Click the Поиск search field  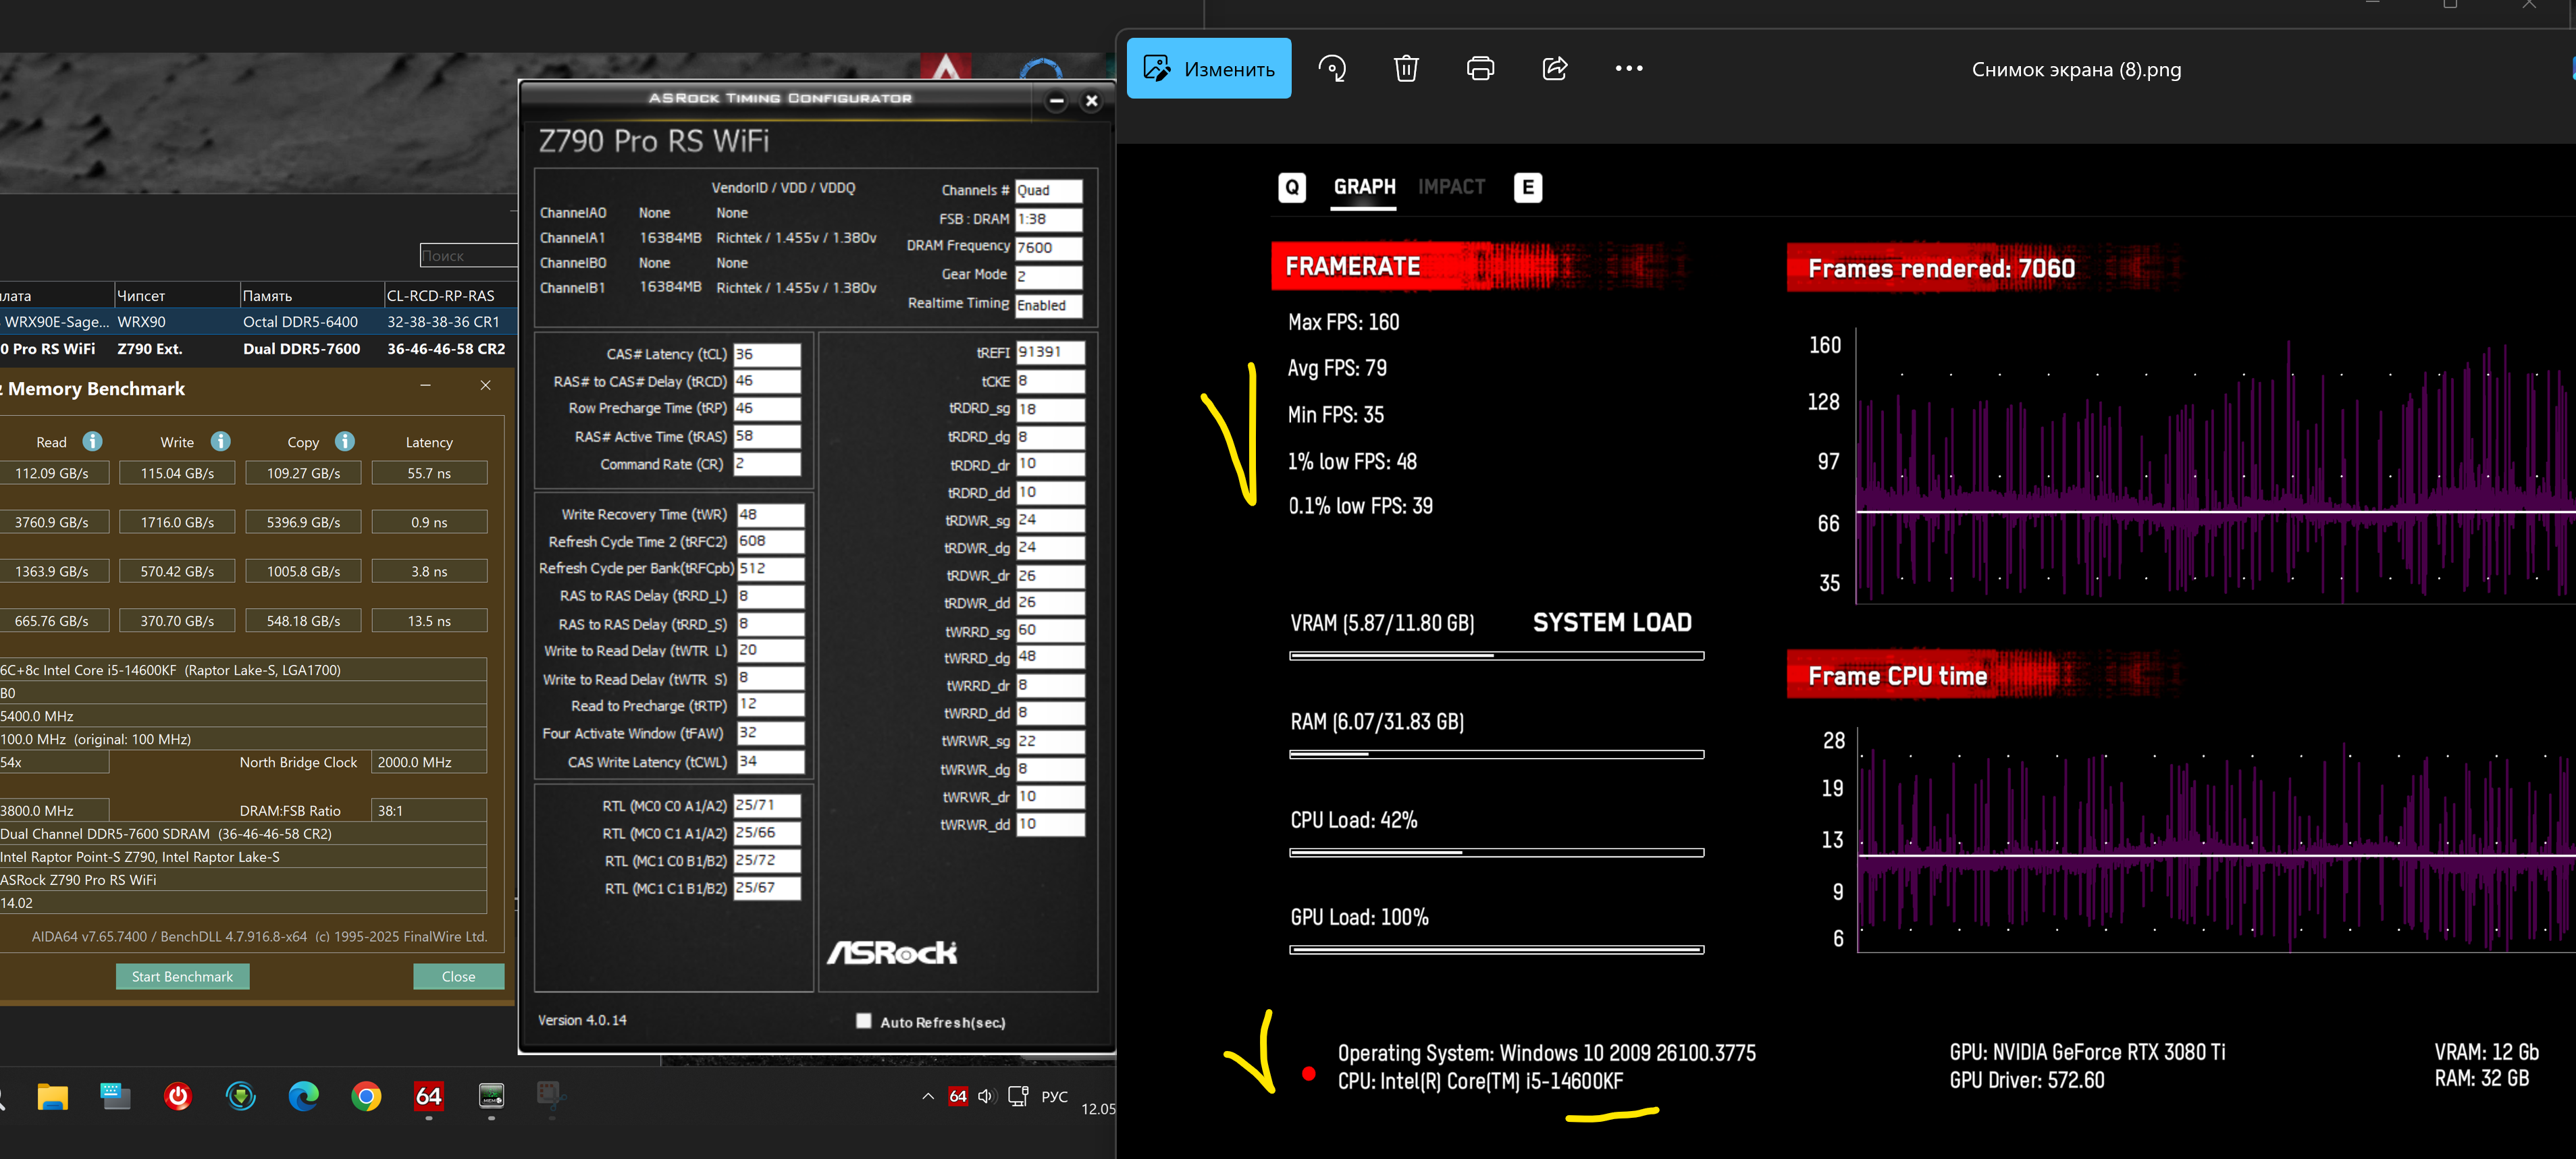coord(467,256)
